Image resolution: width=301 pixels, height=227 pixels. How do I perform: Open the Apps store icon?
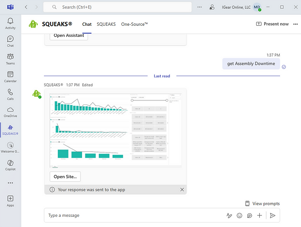[x=10, y=201]
